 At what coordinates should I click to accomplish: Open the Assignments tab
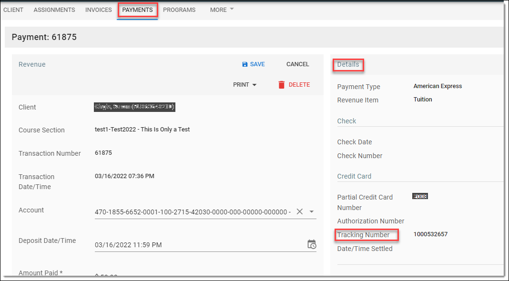[54, 10]
